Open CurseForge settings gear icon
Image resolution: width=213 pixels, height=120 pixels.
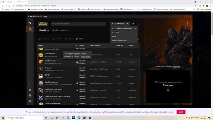coord(30,101)
